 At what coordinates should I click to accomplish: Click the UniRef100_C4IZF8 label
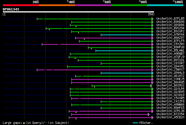(x=170, y=102)
